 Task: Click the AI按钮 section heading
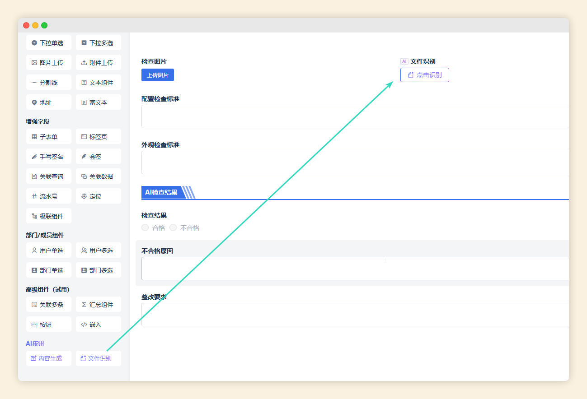[35, 343]
